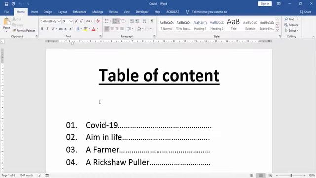Switch to the References tab
The height and width of the screenshot is (178, 316).
79,12
